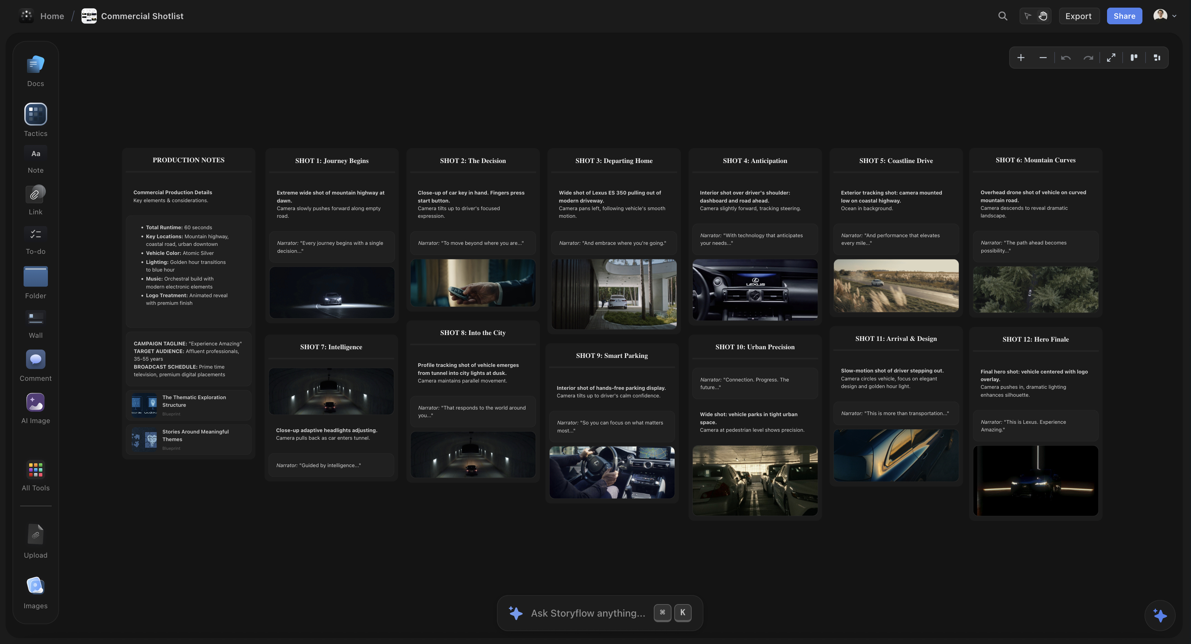Open the account dropdown menu
The image size is (1191, 644).
1165,15
